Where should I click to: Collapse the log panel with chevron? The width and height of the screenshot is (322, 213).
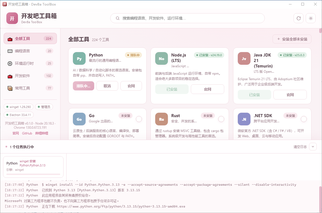click(x=313, y=147)
